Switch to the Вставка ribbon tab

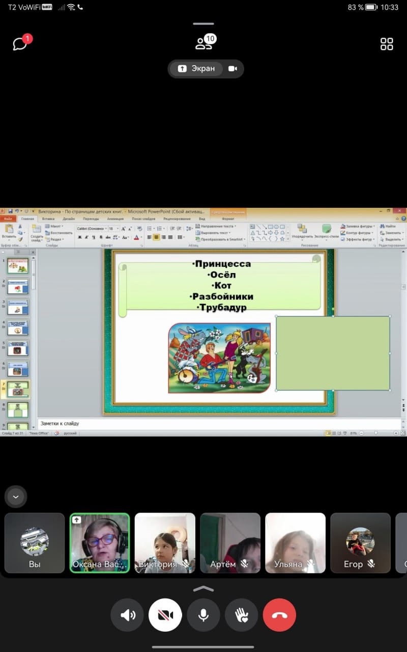48,218
